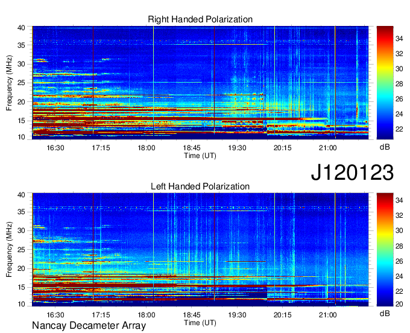Click 15 MHz tick of Right Handed plot
This screenshot has width=410, height=333.
tap(21, 121)
